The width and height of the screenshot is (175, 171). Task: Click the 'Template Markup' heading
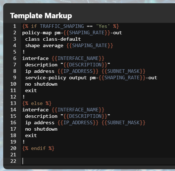(41, 16)
